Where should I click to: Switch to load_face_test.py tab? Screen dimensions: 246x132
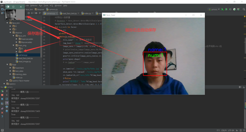coord(68,13)
